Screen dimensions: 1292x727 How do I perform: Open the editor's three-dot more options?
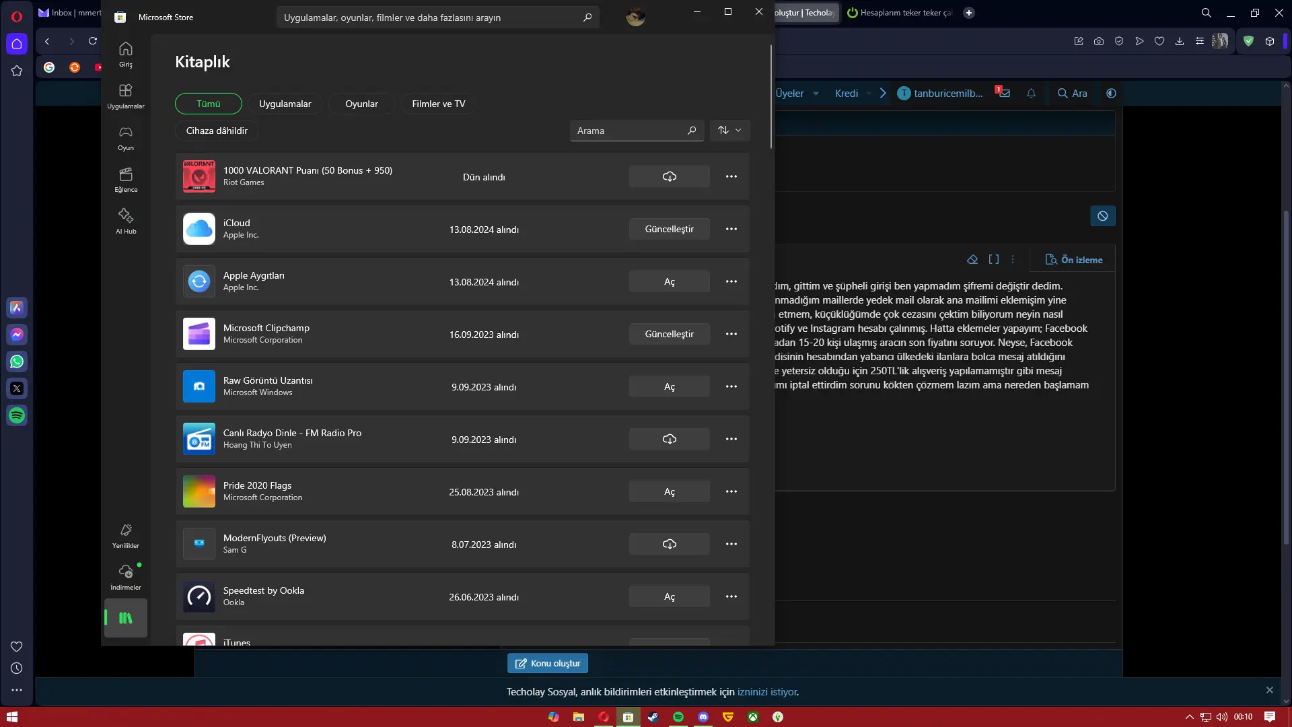click(1013, 259)
